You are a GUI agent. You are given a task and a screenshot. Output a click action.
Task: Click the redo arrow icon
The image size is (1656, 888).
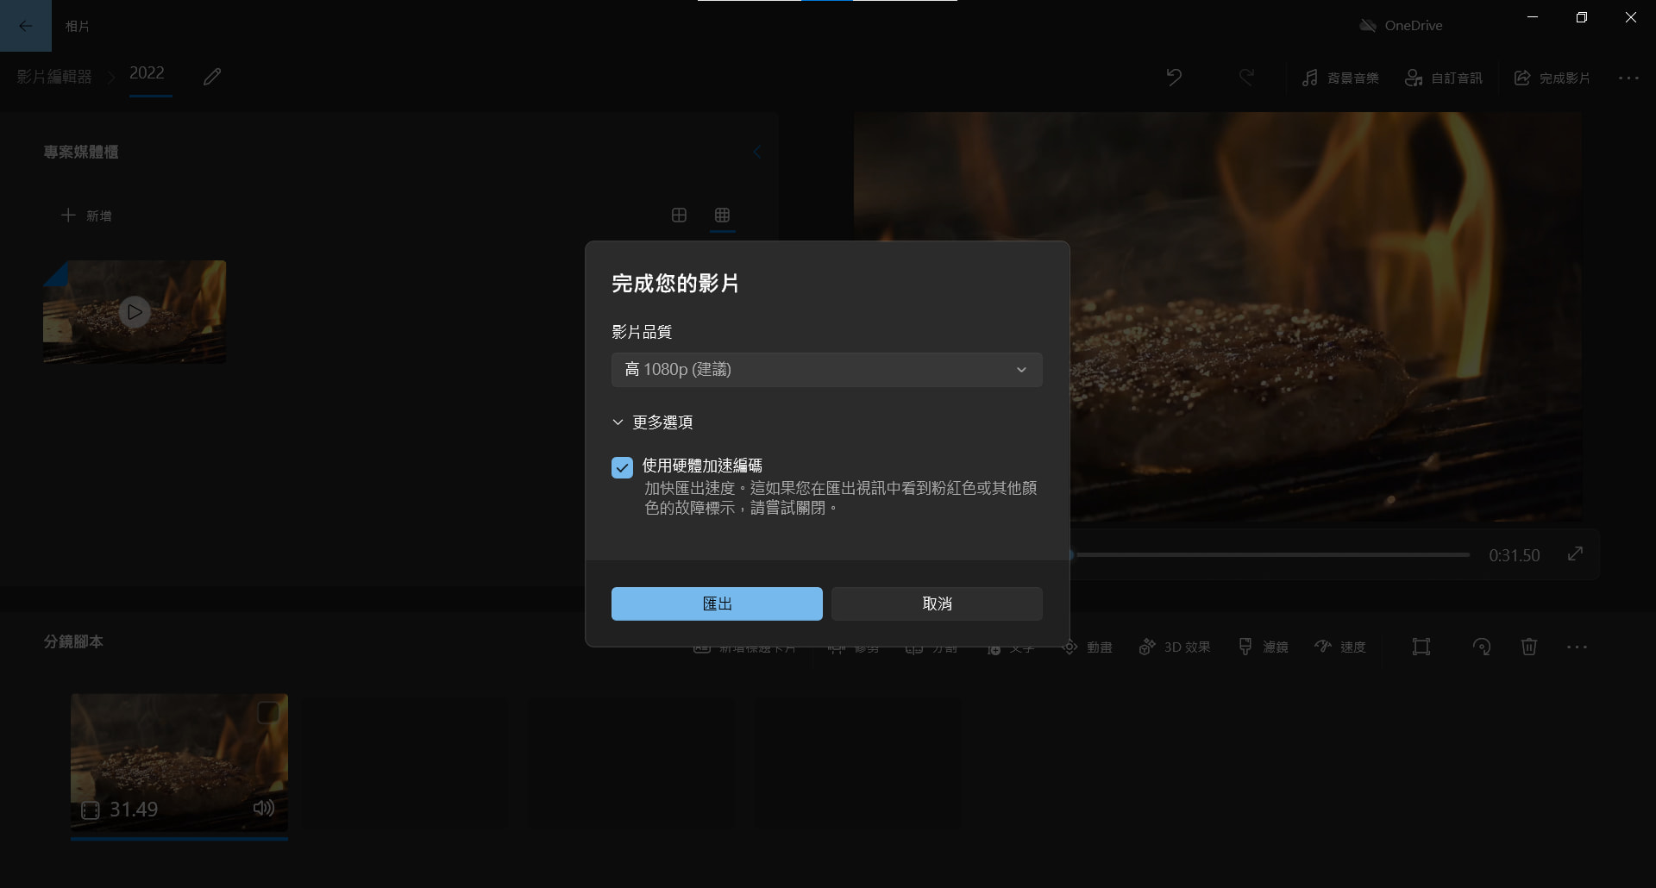point(1246,78)
